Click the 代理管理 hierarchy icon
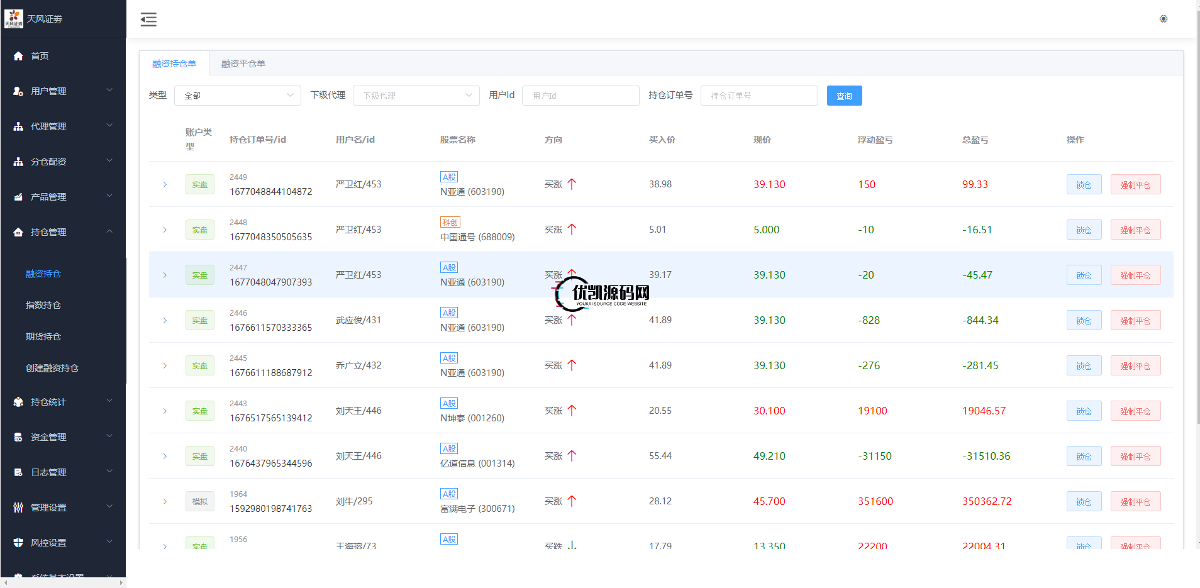 [x=18, y=126]
